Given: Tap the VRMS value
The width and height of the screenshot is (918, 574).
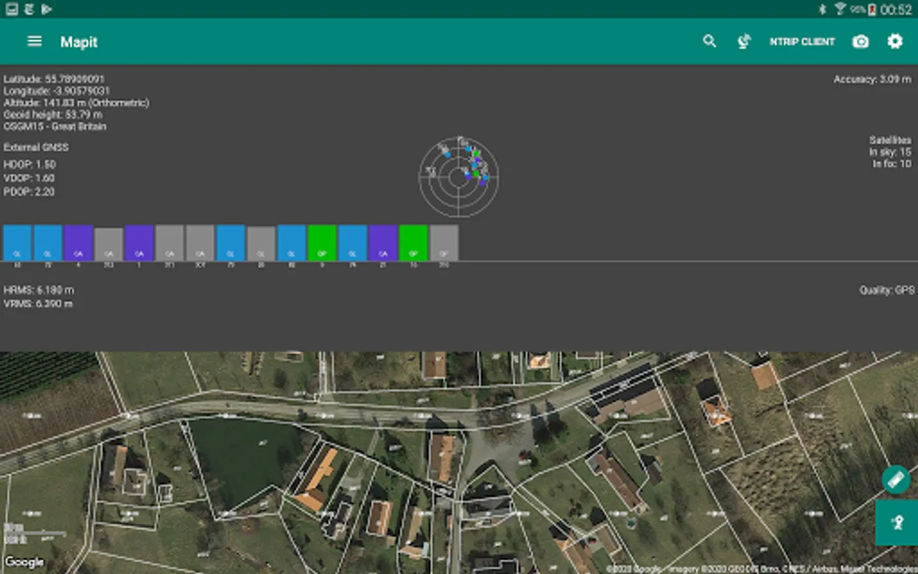Looking at the screenshot, I should (x=38, y=304).
